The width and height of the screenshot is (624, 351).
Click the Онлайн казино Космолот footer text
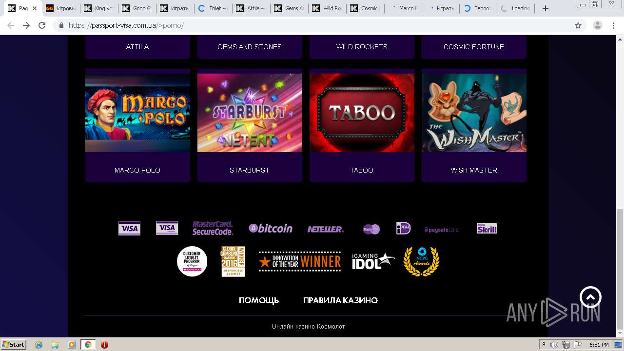(308, 327)
